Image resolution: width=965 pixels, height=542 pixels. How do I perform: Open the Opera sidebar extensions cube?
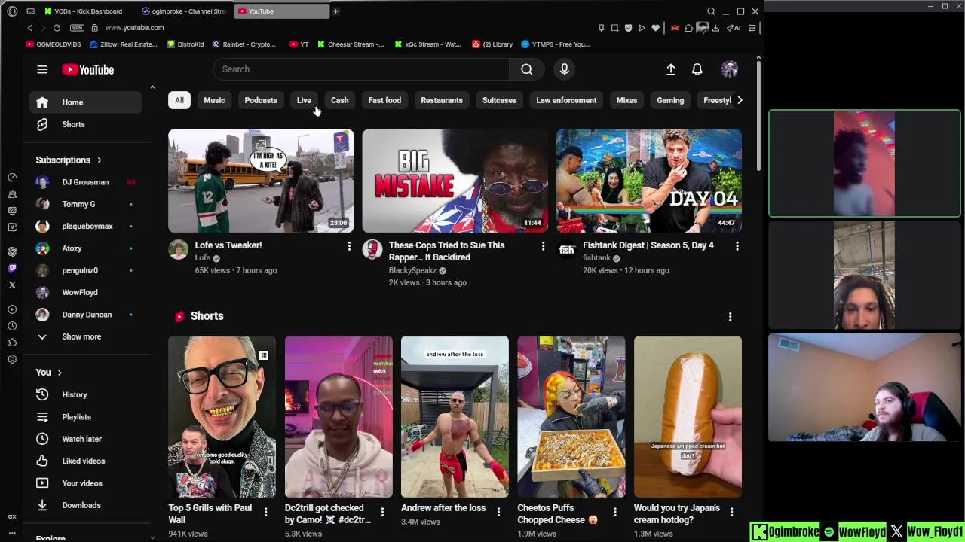(x=12, y=343)
